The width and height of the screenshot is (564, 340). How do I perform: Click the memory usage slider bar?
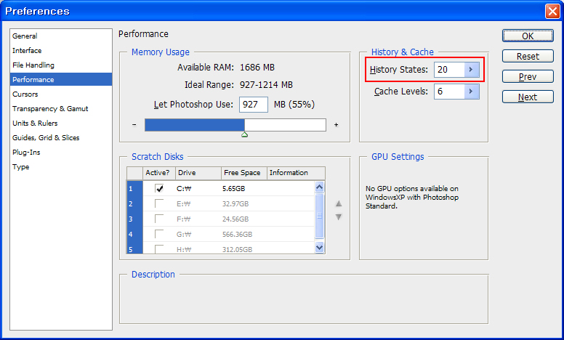point(235,125)
